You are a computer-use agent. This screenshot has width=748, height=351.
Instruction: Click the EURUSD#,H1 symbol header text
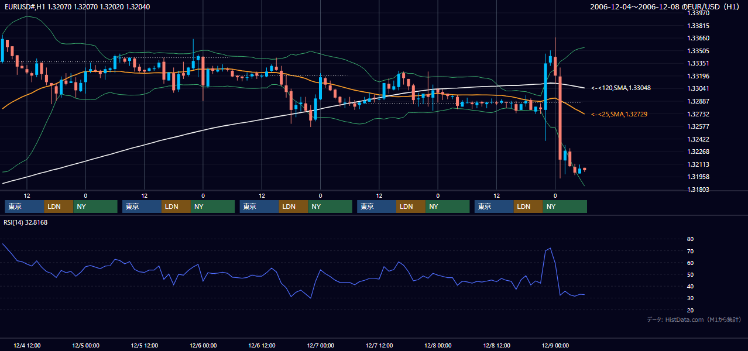(x=77, y=6)
